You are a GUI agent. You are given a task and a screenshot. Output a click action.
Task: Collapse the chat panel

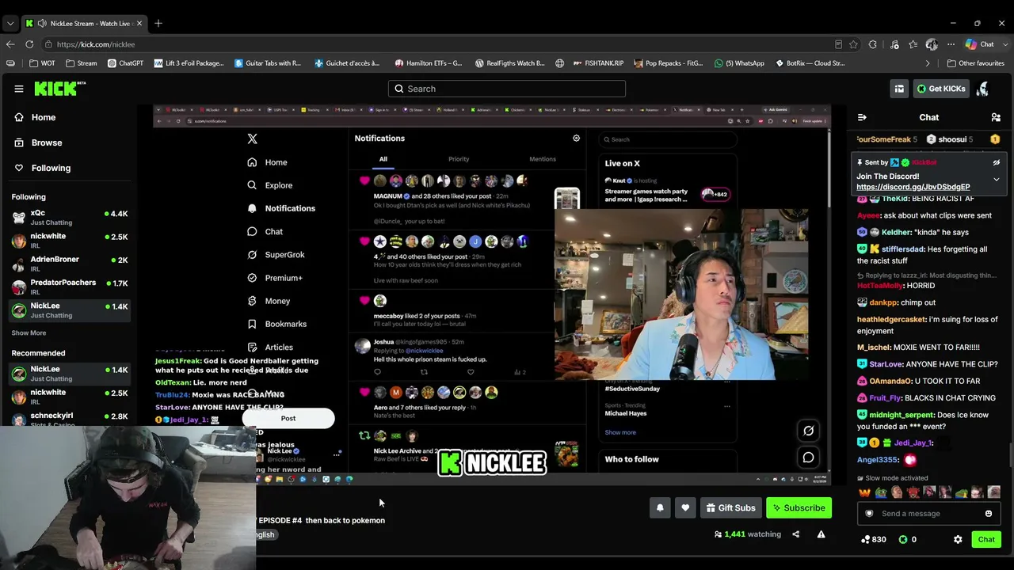pos(862,117)
